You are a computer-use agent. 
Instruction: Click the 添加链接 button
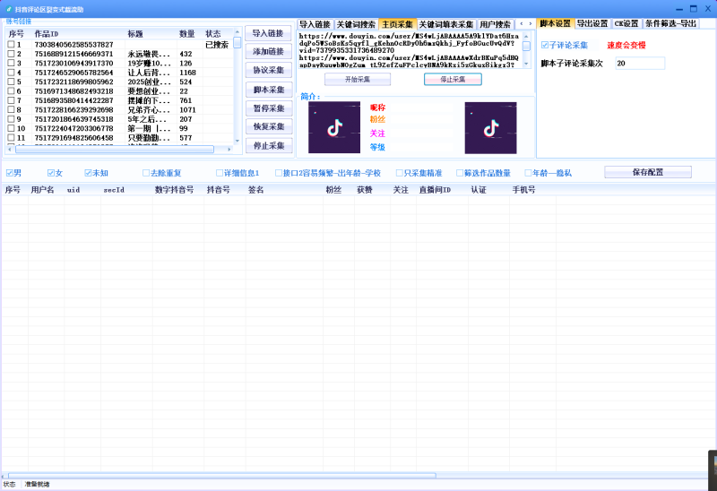[x=268, y=52]
